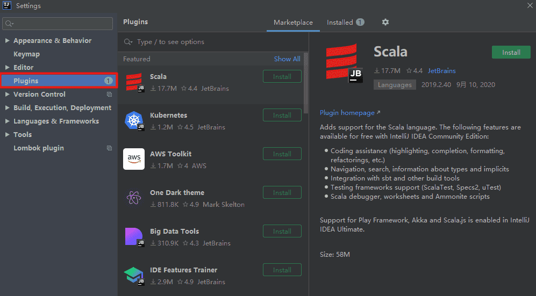536x296 pixels.
Task: Install the IDE Features Trainer plugin
Action: click(282, 270)
